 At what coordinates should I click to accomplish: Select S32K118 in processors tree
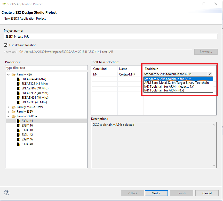point(27,130)
